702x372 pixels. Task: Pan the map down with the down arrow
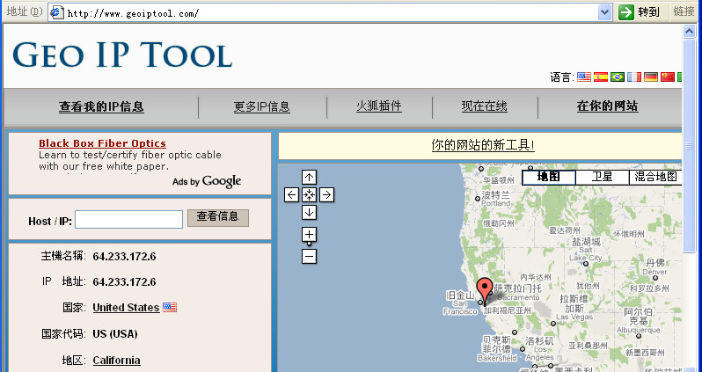[x=309, y=212]
